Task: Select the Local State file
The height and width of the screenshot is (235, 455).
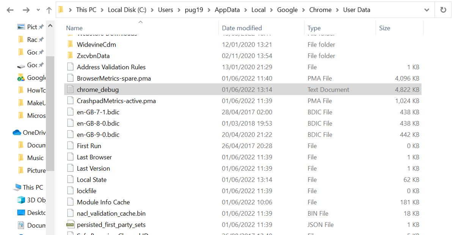Action: click(x=92, y=179)
